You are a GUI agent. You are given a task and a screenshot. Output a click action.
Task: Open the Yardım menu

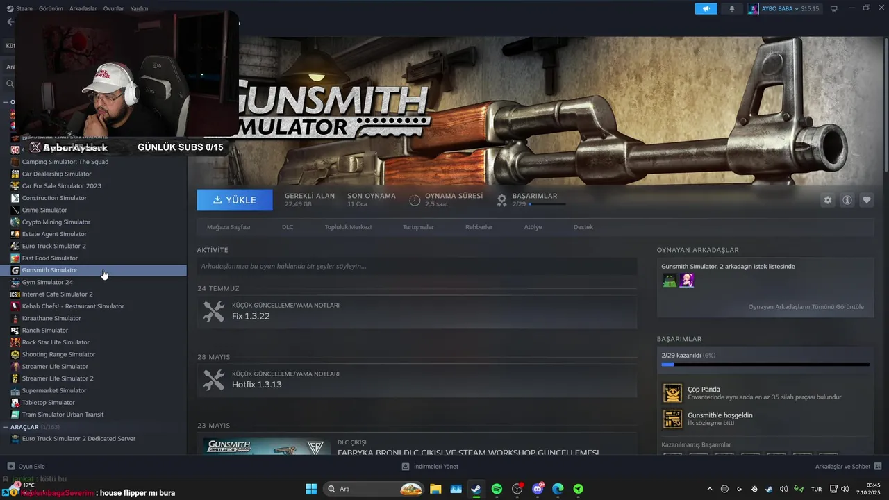point(139,8)
